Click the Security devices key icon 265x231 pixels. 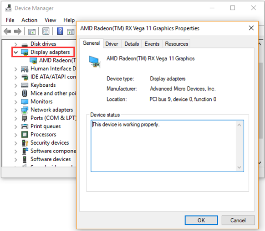coord(25,143)
